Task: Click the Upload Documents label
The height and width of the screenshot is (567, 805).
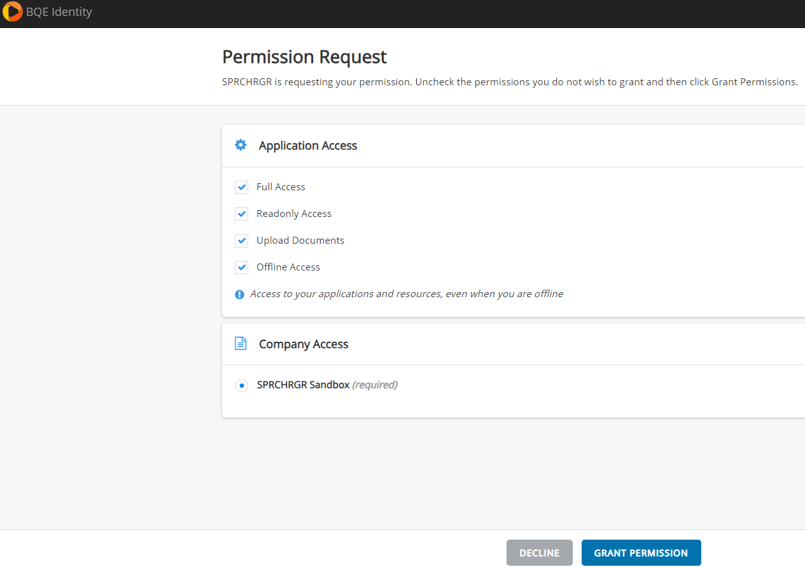Action: click(300, 241)
